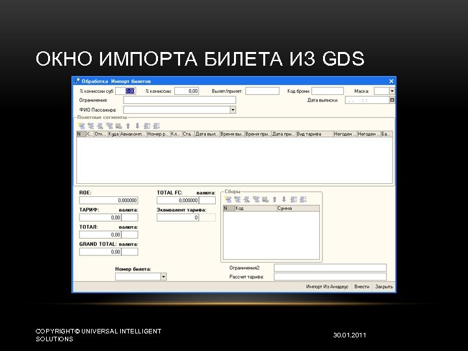Click the ТАРИФ валюта field

pos(130,218)
